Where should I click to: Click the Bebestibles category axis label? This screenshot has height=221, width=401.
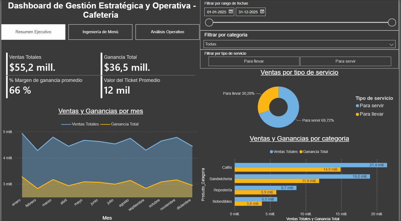pyautogui.click(x=222, y=201)
